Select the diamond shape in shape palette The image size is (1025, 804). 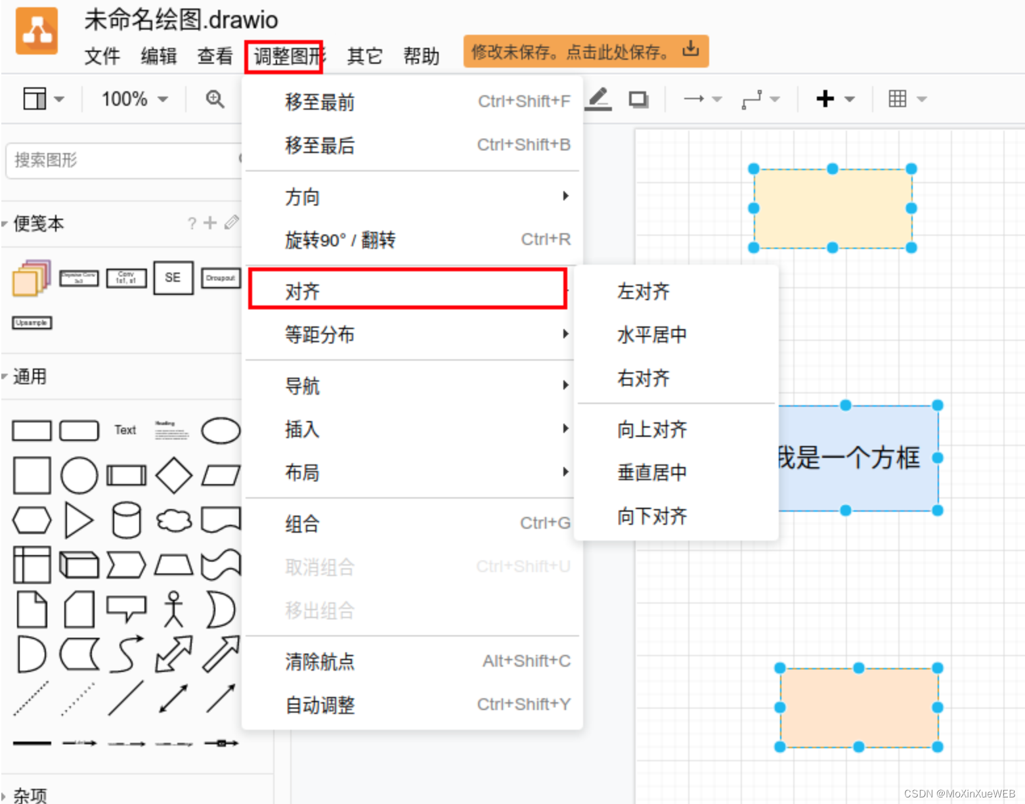(173, 475)
